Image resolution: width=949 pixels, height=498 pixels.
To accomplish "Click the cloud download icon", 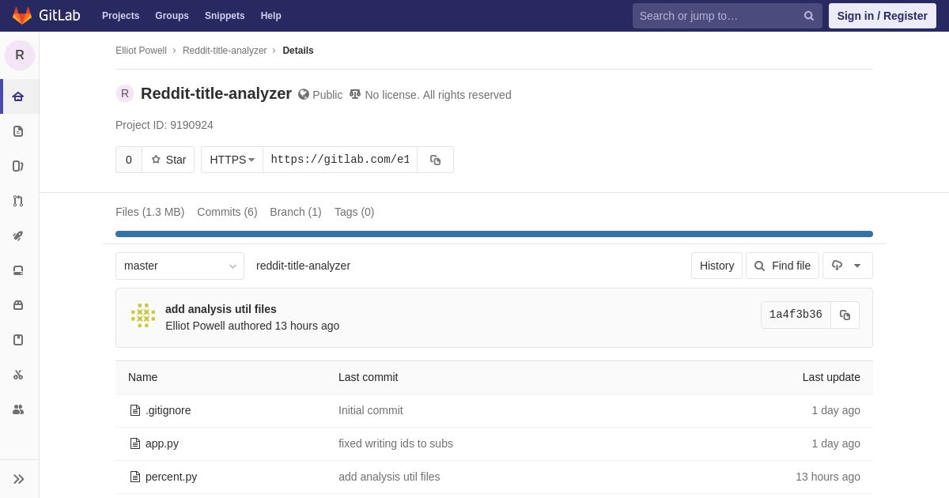I will (x=837, y=266).
